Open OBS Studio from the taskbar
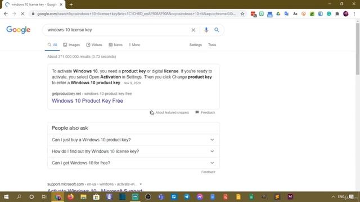360x202 pixels. coord(148,197)
